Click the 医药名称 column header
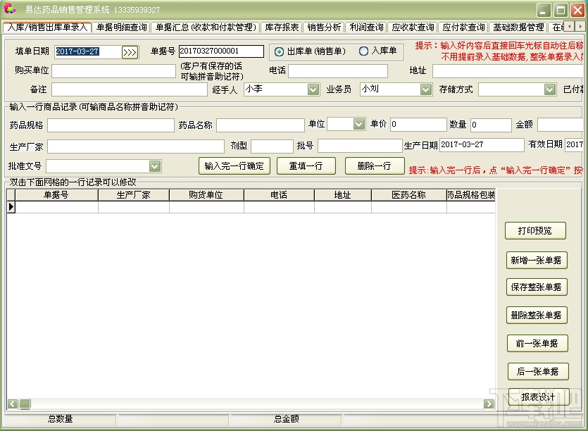 [x=408, y=194]
